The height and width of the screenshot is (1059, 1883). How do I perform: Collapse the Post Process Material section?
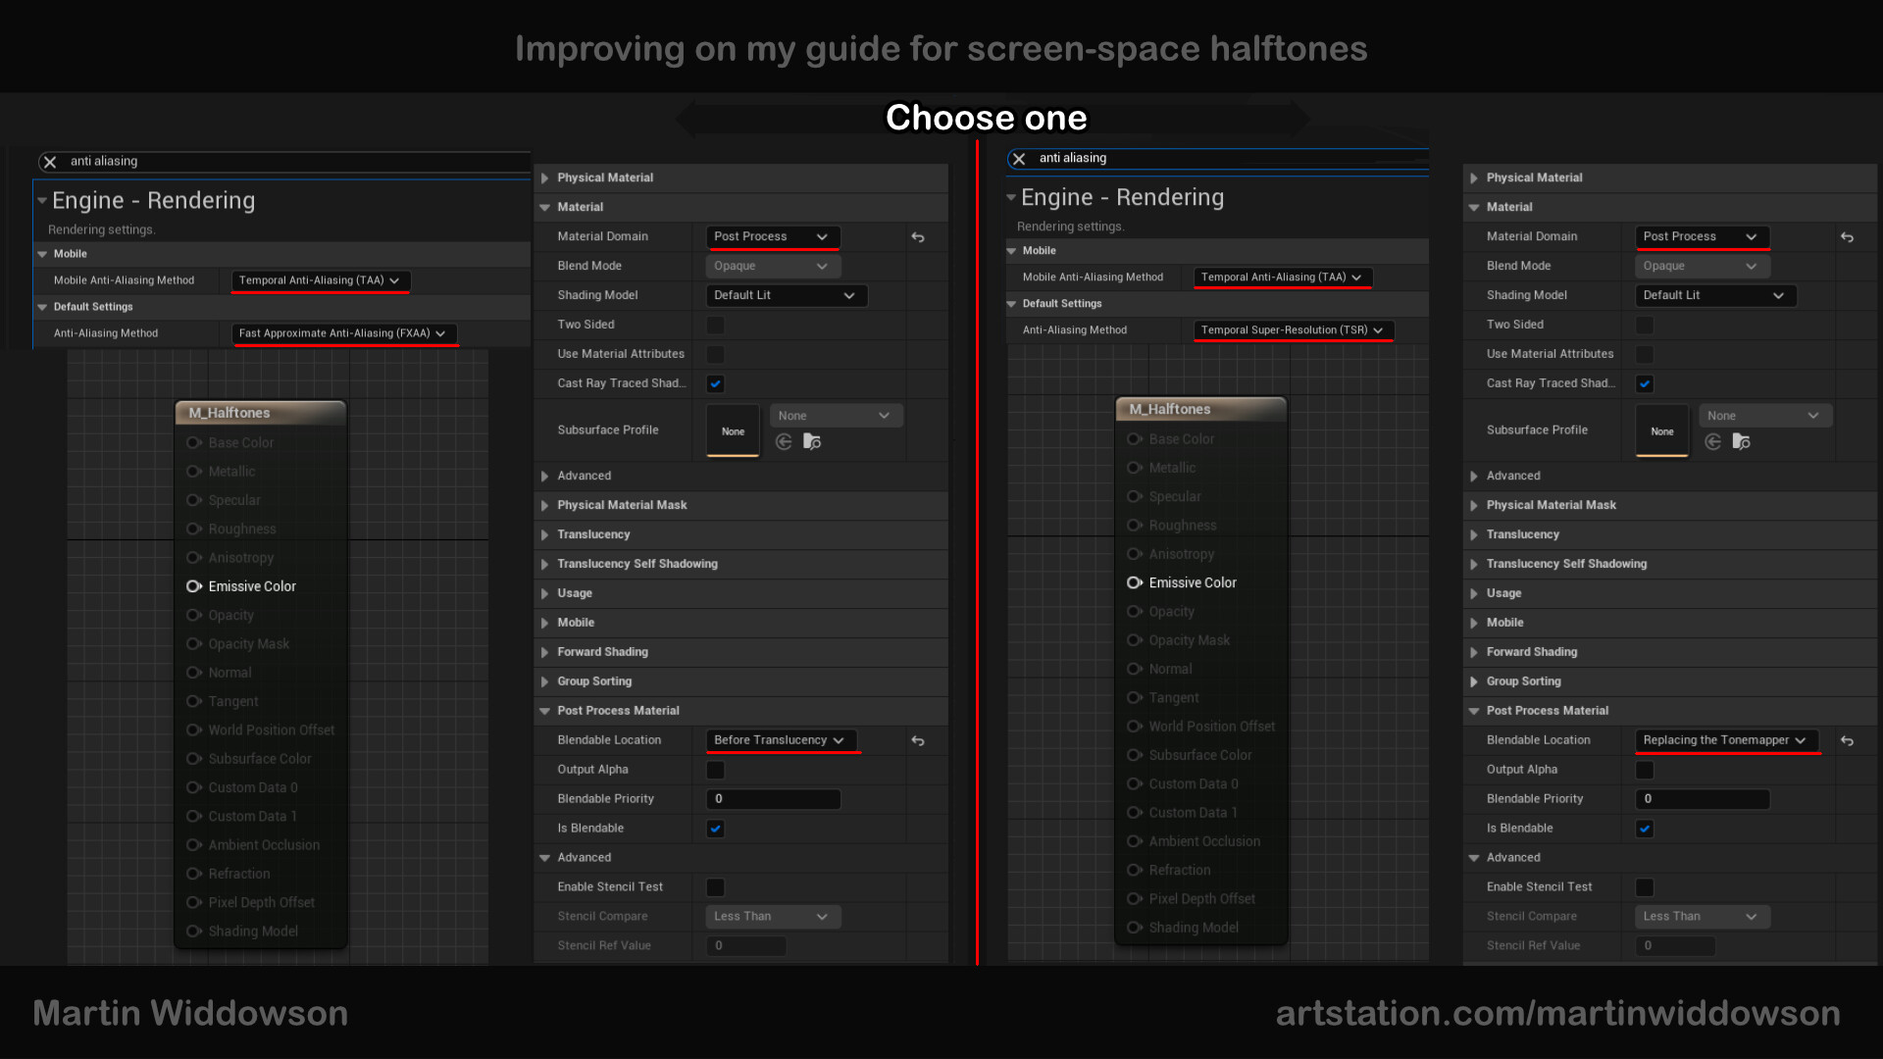pos(618,710)
